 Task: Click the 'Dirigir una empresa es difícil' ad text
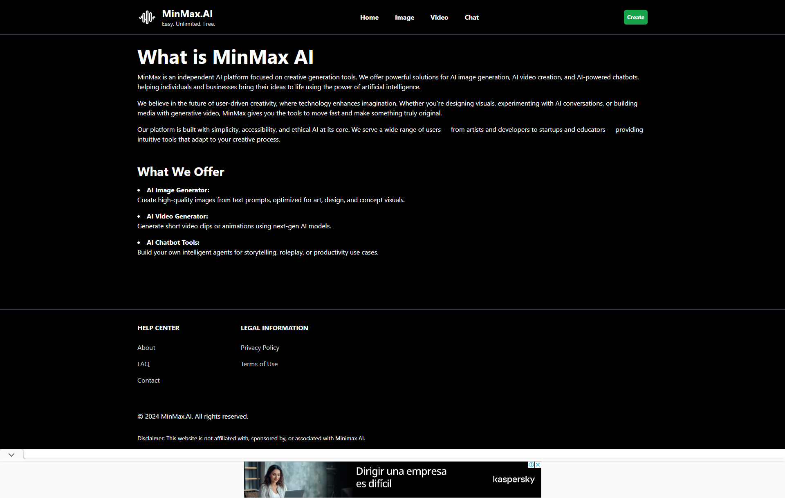point(401,477)
